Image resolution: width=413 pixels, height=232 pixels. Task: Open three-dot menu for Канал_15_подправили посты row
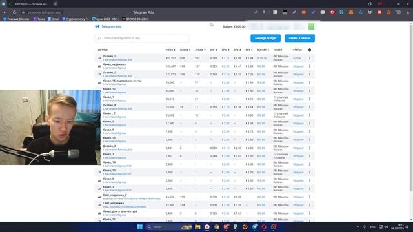[310, 82]
